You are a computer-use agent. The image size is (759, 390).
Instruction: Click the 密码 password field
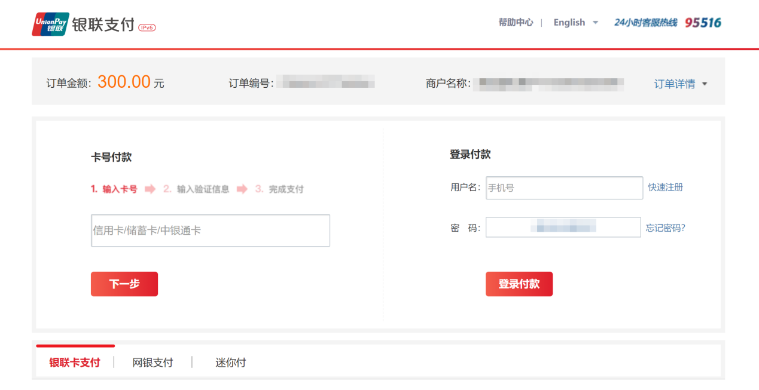pyautogui.click(x=563, y=228)
